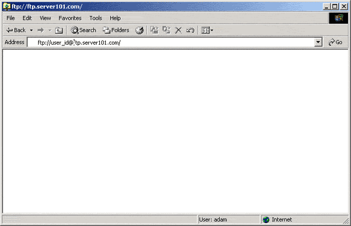Open the Help menu
The width and height of the screenshot is (351, 226).
pos(115,18)
